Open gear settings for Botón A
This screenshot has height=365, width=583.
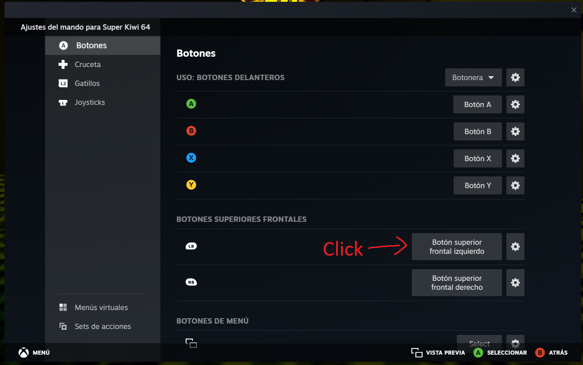[x=515, y=104]
